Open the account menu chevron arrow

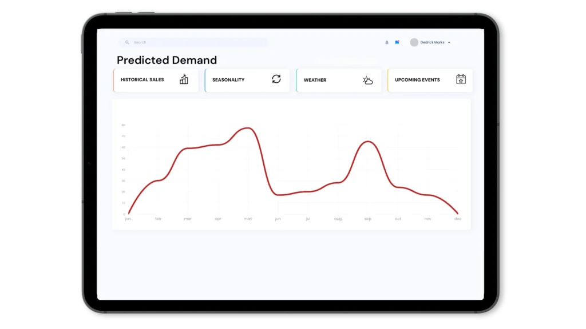coord(449,42)
